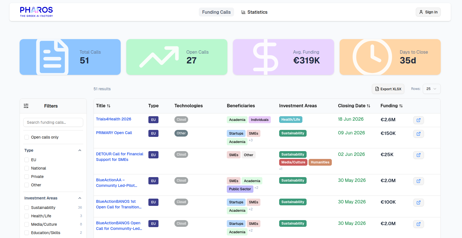Click the Search funding calls input field

[53, 122]
